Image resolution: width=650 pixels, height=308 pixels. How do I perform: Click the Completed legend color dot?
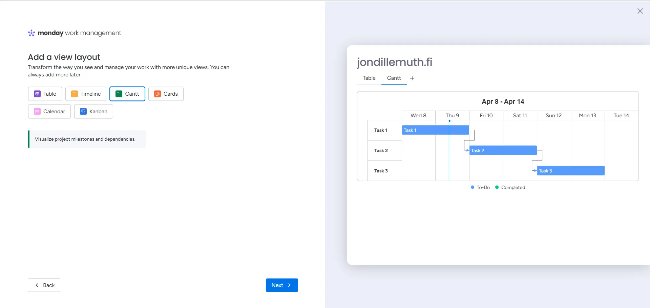pyautogui.click(x=497, y=187)
